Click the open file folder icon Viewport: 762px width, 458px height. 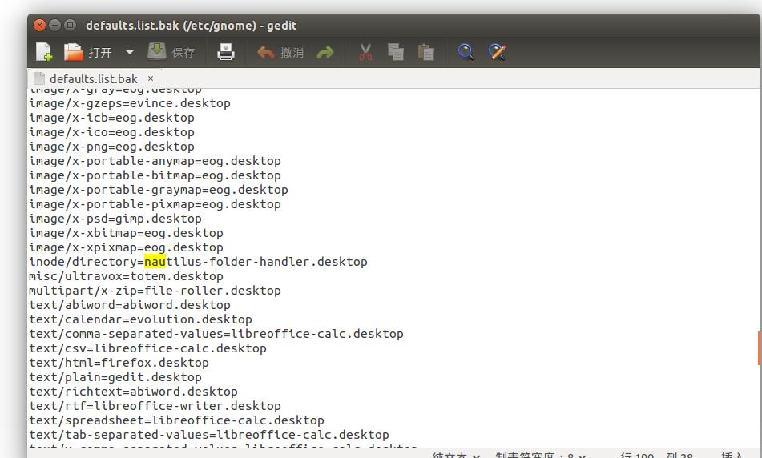tap(74, 52)
